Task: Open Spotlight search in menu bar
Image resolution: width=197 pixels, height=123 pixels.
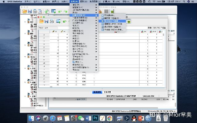Action: 184,2
